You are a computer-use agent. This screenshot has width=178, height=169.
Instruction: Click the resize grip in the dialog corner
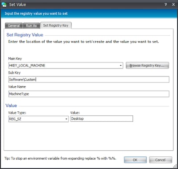pyautogui.click(x=175, y=166)
